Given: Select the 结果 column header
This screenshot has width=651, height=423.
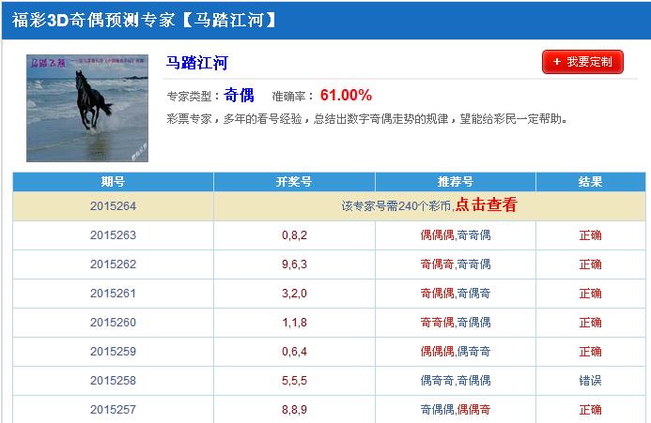Looking at the screenshot, I should (x=590, y=182).
